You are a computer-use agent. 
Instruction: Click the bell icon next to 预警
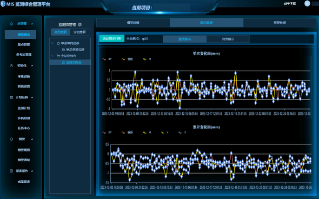tap(11, 139)
